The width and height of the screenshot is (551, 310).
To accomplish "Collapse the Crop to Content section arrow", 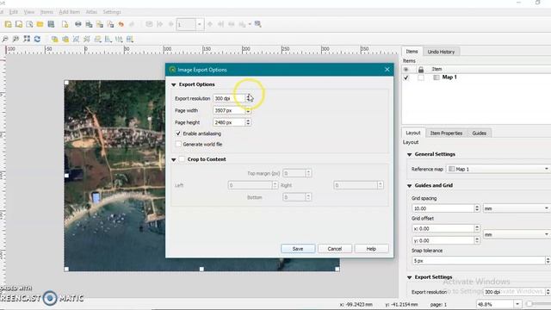I will point(174,159).
